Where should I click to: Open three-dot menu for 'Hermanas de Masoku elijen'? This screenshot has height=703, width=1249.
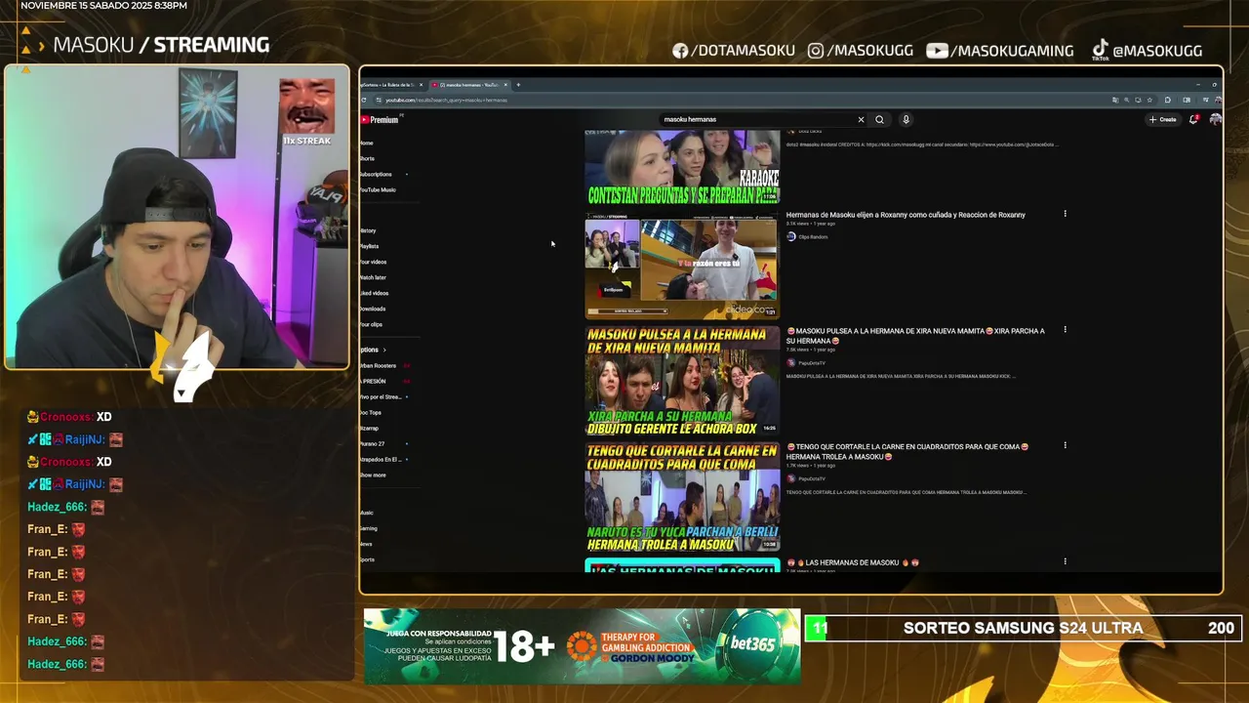coord(1065,214)
